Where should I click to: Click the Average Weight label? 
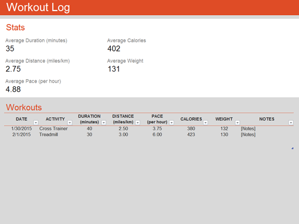[125, 61]
